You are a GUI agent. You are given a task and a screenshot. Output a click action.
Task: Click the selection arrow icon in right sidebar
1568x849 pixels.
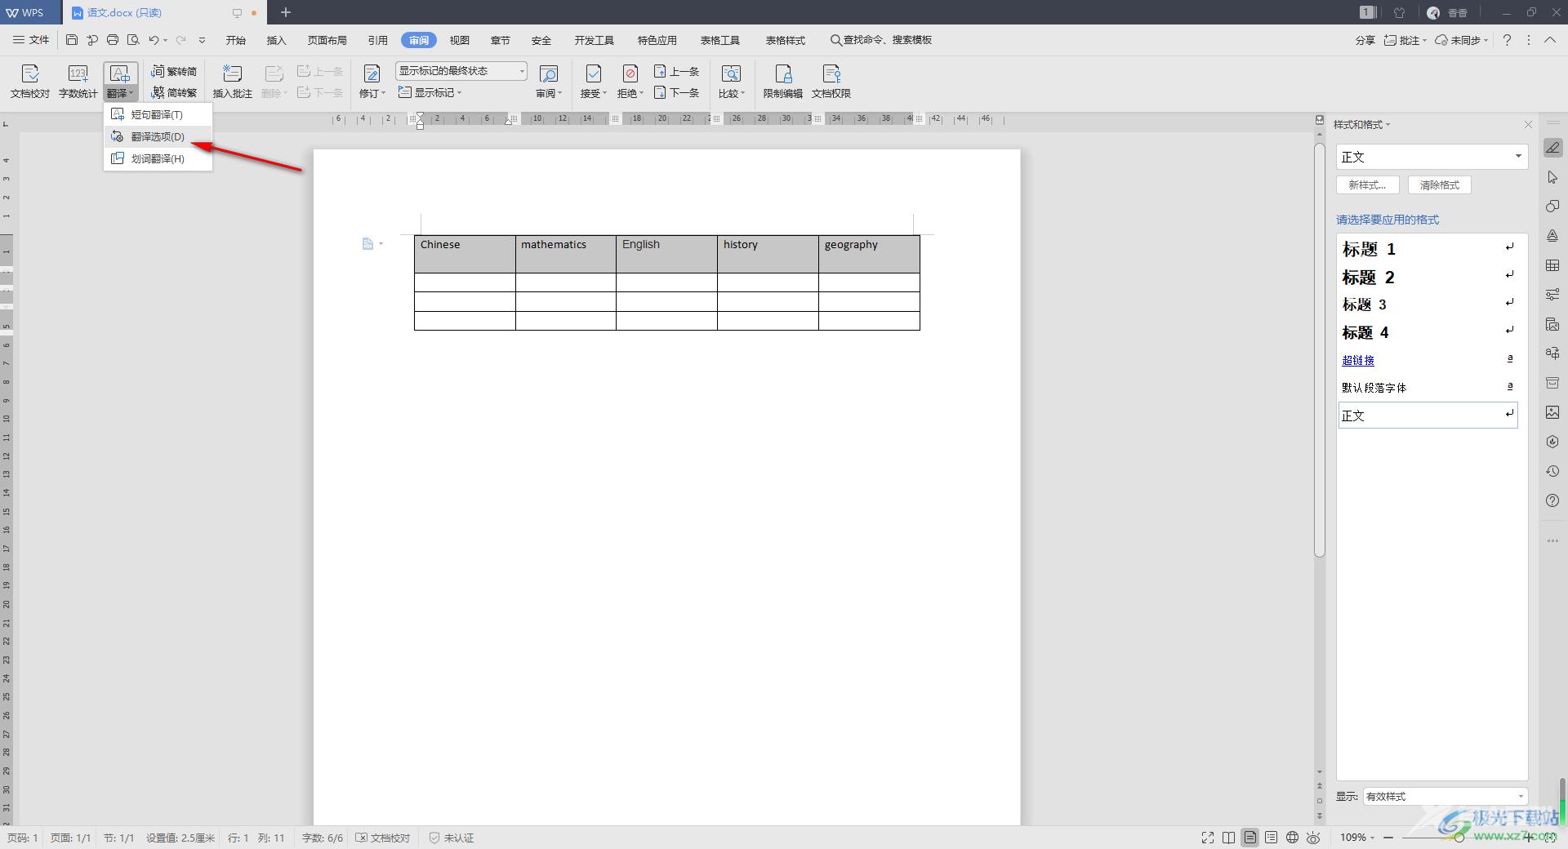[x=1552, y=177]
